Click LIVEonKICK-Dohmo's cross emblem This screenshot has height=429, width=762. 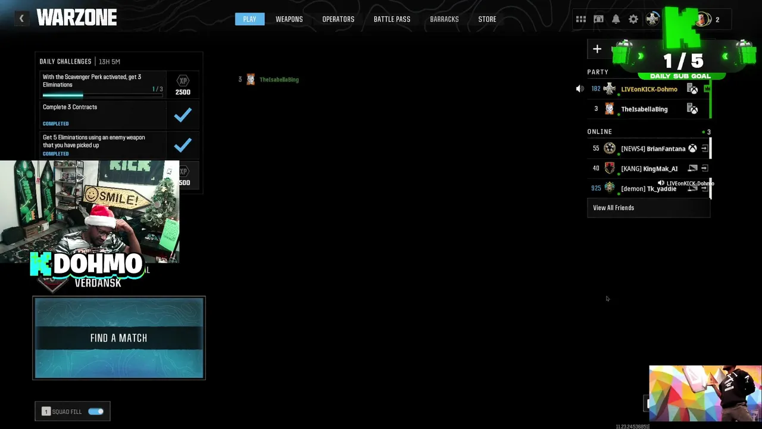609,89
